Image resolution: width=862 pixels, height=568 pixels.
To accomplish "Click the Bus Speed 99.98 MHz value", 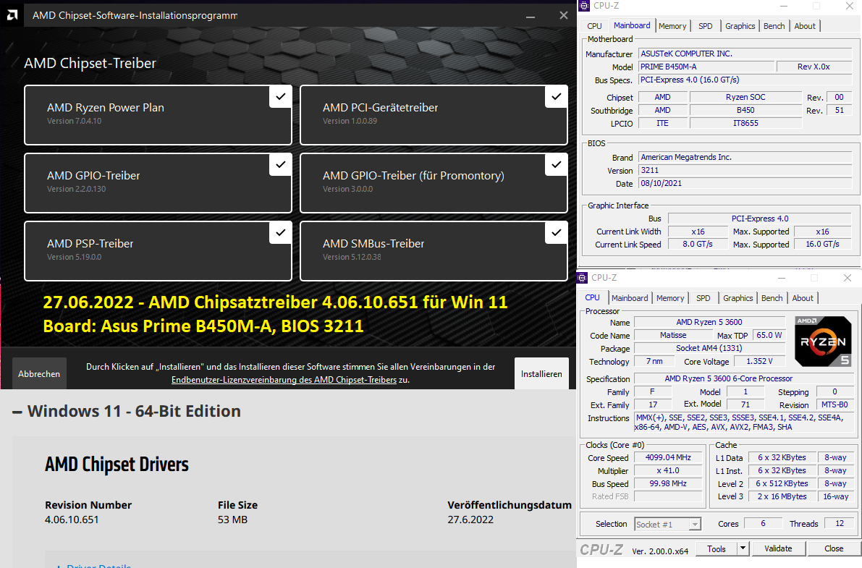I will [668, 484].
